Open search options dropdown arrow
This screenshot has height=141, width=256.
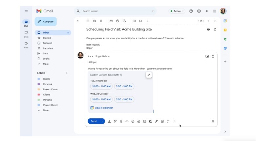[153, 11]
